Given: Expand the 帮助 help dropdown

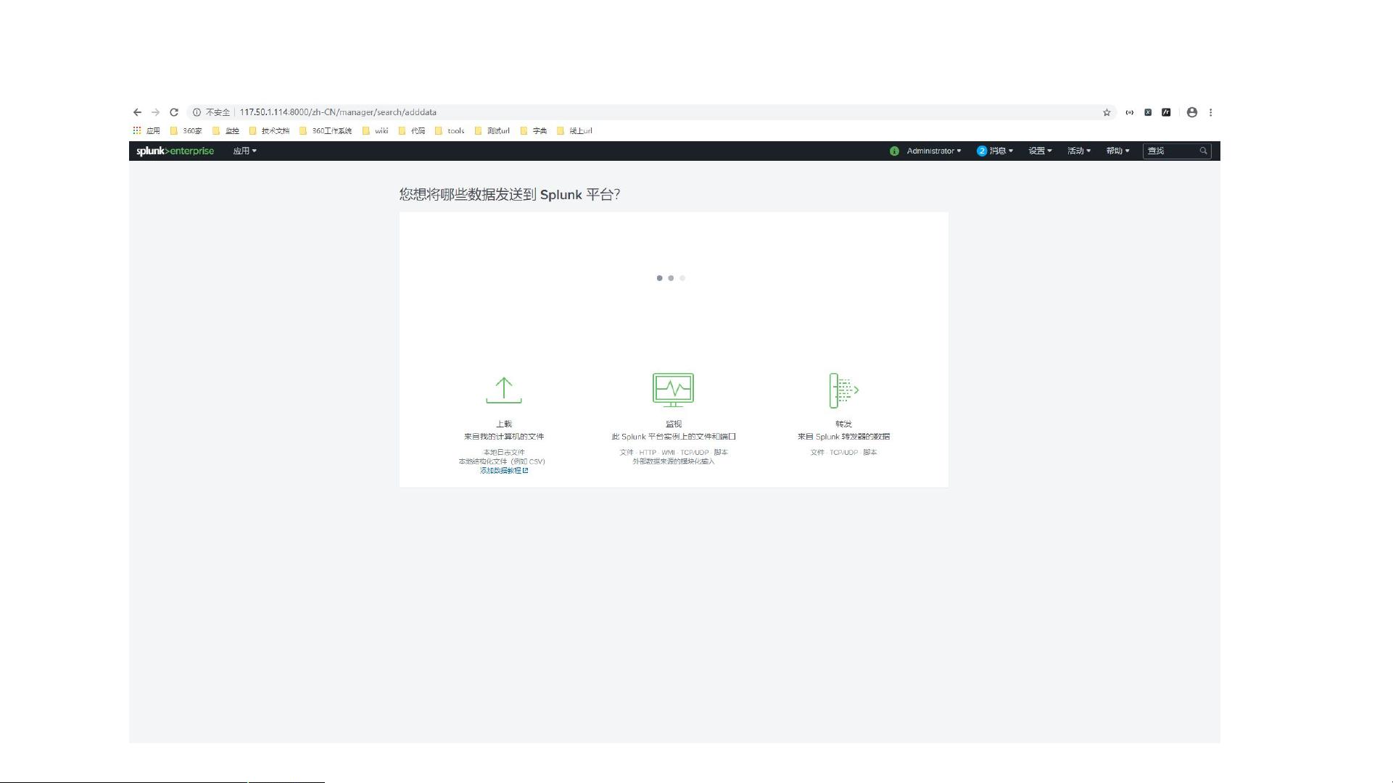Looking at the screenshot, I should 1117,151.
